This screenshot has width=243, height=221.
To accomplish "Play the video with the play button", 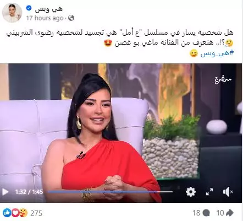I will coord(5,192).
